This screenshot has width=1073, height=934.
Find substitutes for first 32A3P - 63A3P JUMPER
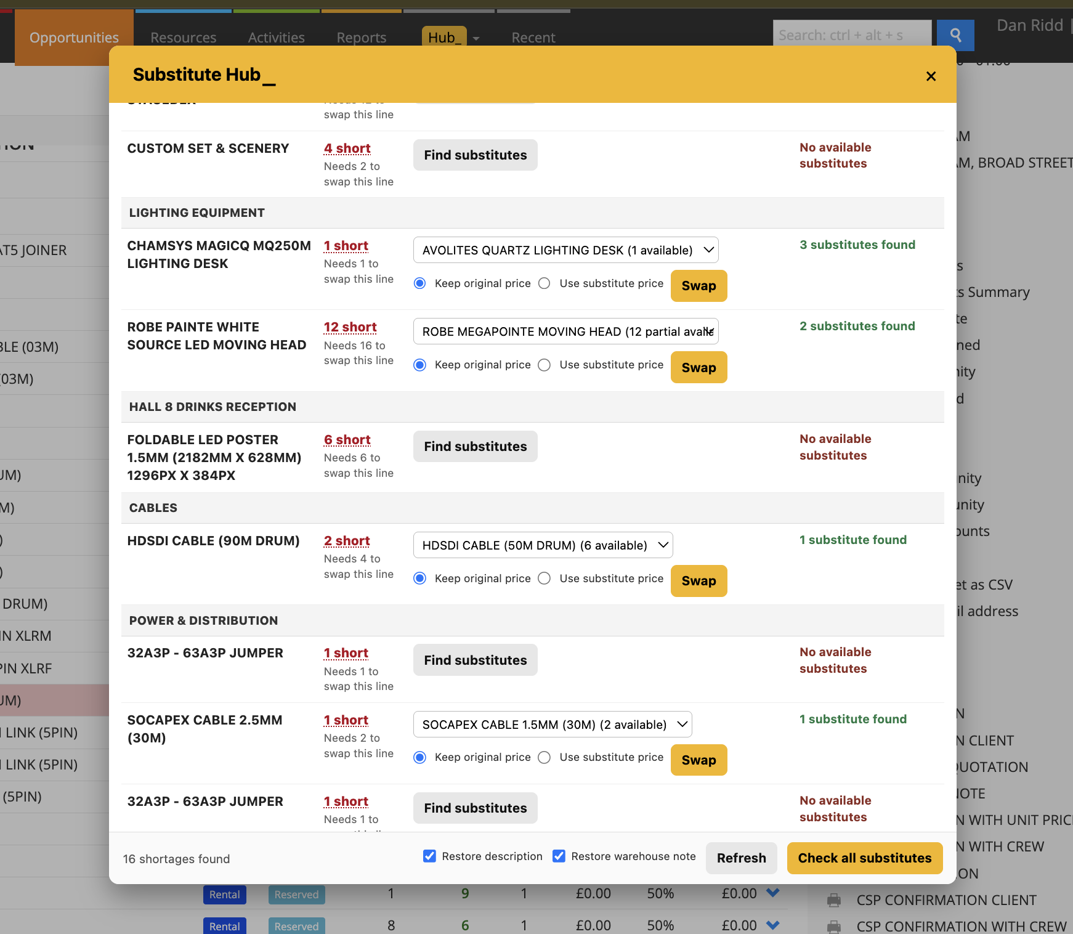click(476, 660)
